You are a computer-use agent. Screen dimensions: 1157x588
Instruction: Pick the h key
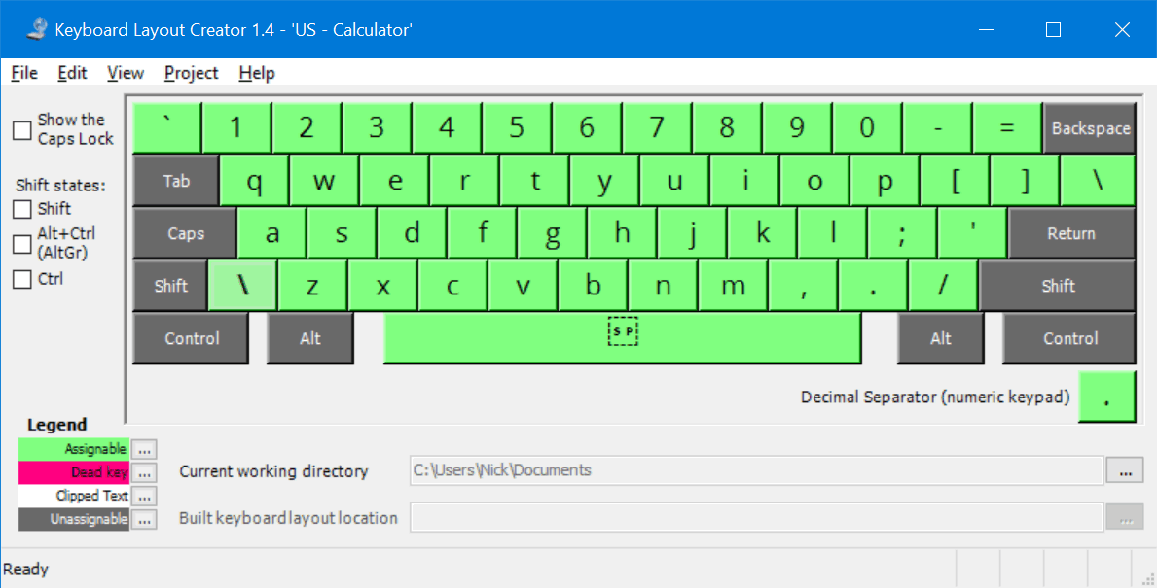point(622,233)
